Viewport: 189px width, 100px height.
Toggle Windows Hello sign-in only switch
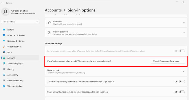pyautogui.click(x=182, y=51)
